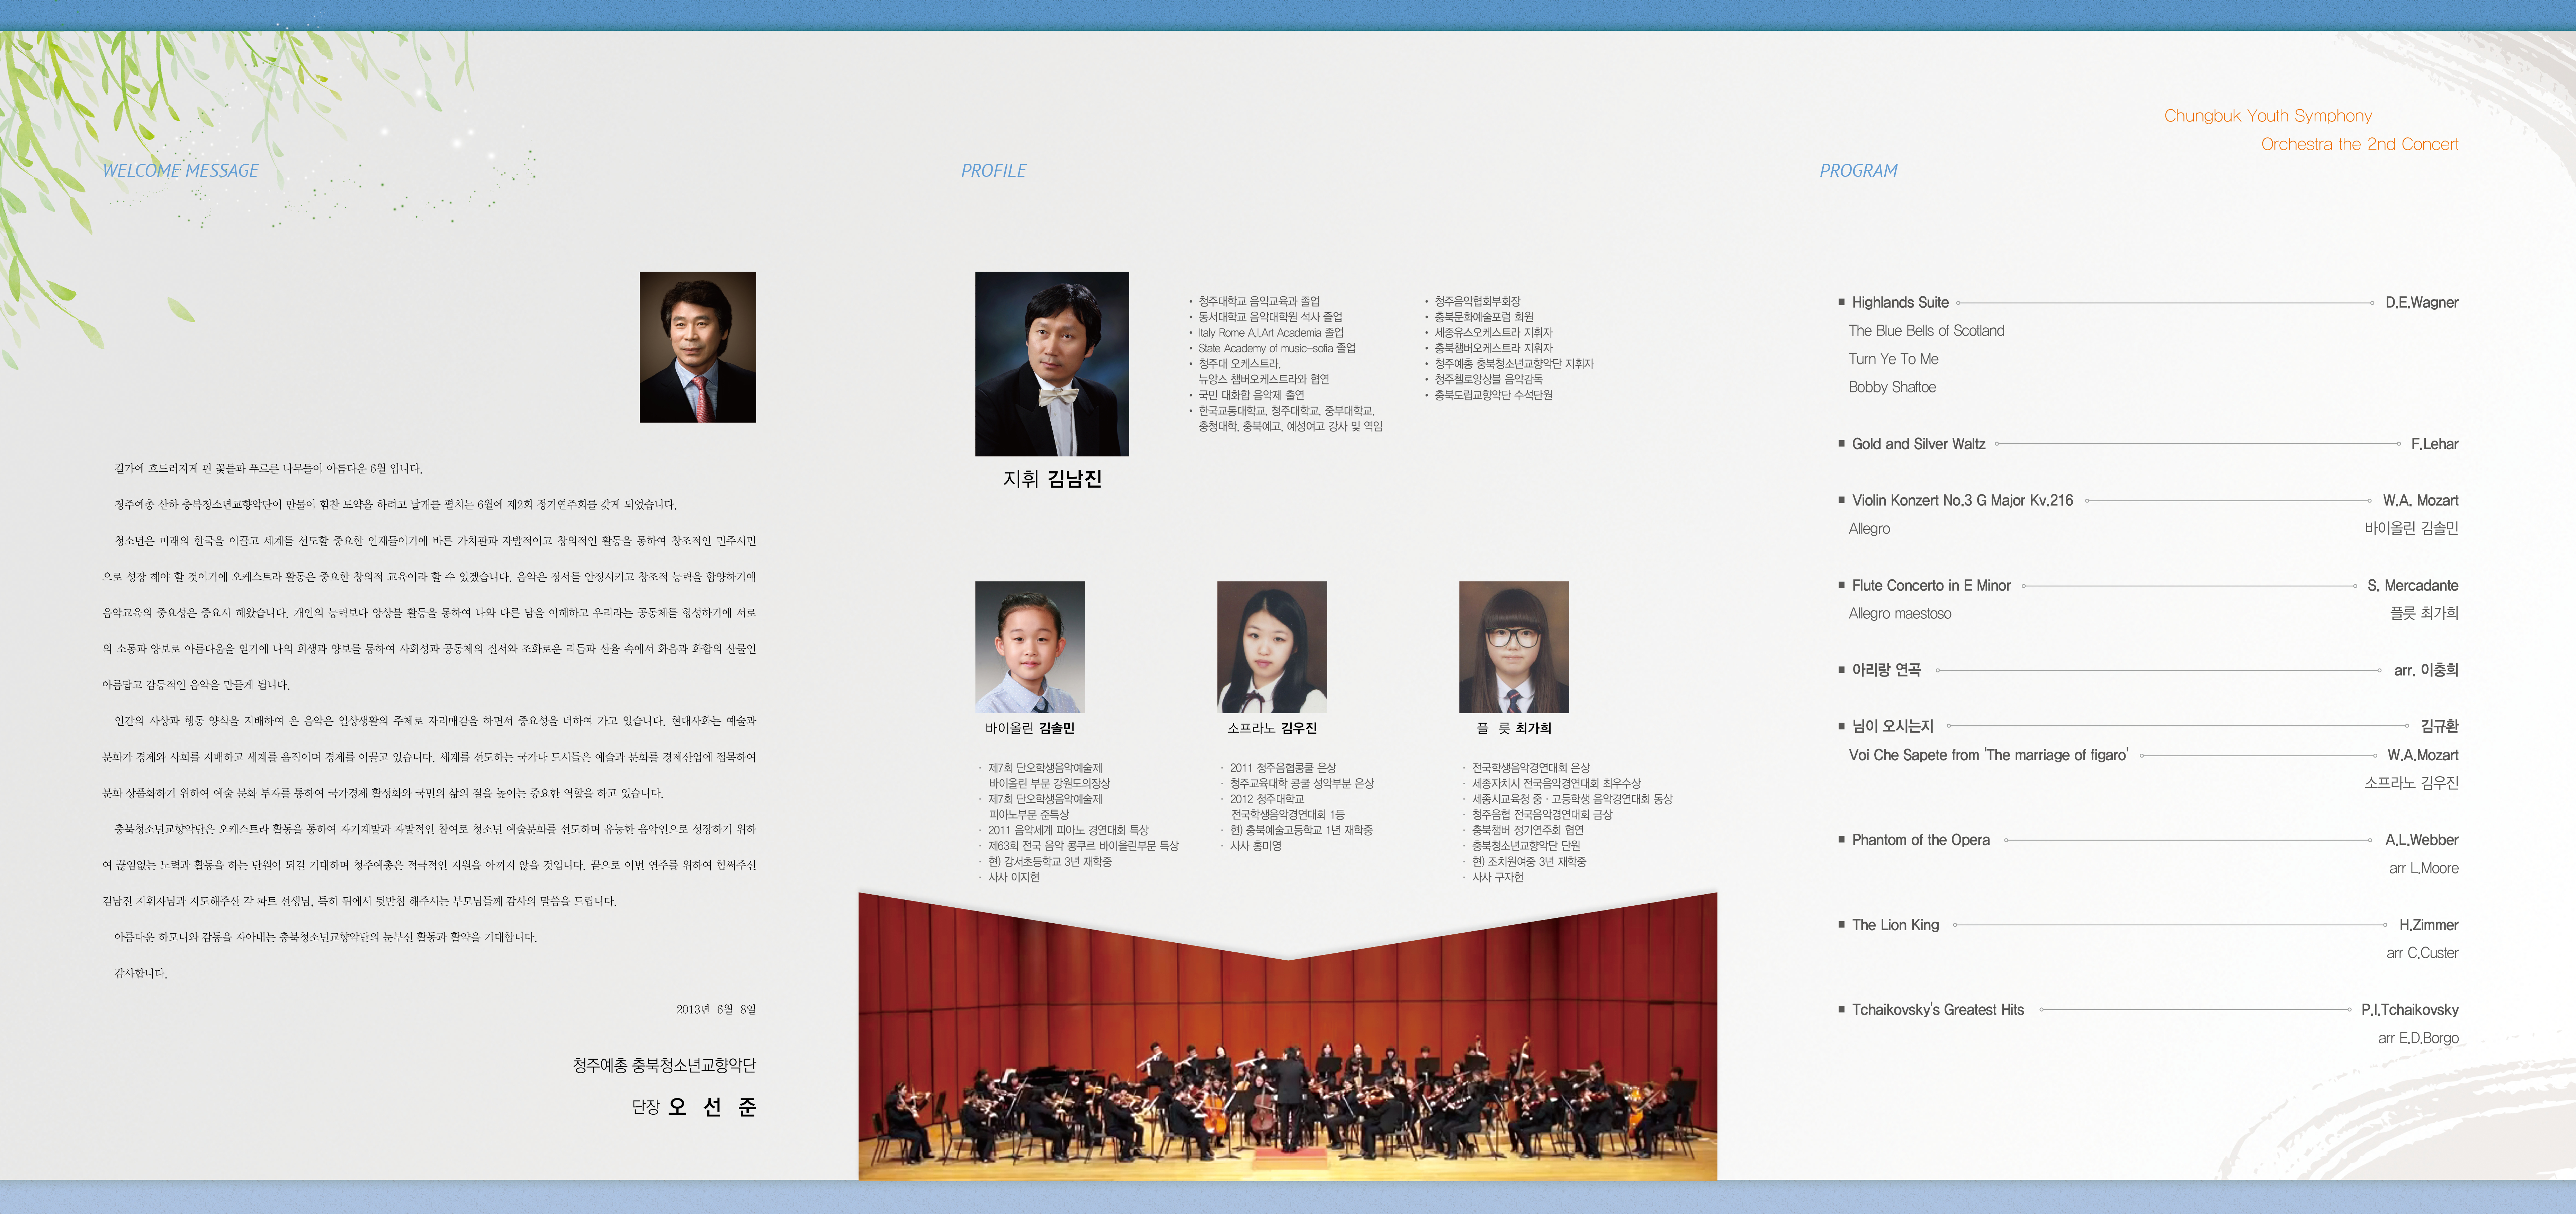The height and width of the screenshot is (1214, 2576).
Task: Select conductor 김남진 portrait photo
Action: pos(1052,364)
